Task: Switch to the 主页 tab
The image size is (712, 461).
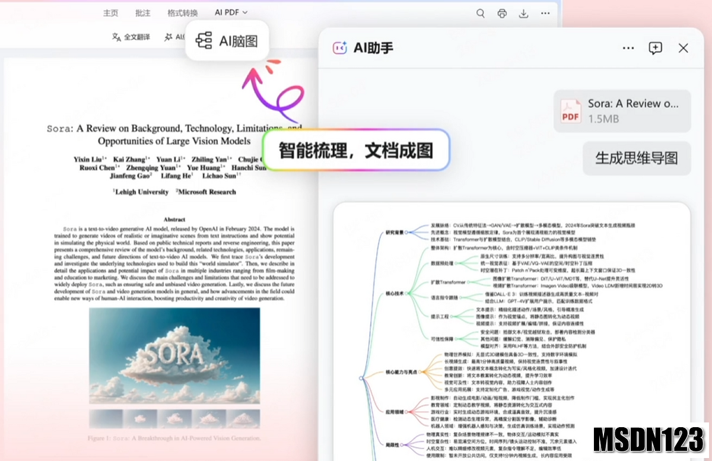Action: (x=110, y=13)
